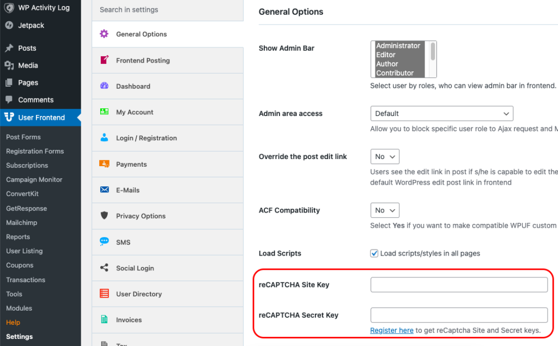
Task: Open Override the post edit link dropdown
Action: (x=385, y=156)
